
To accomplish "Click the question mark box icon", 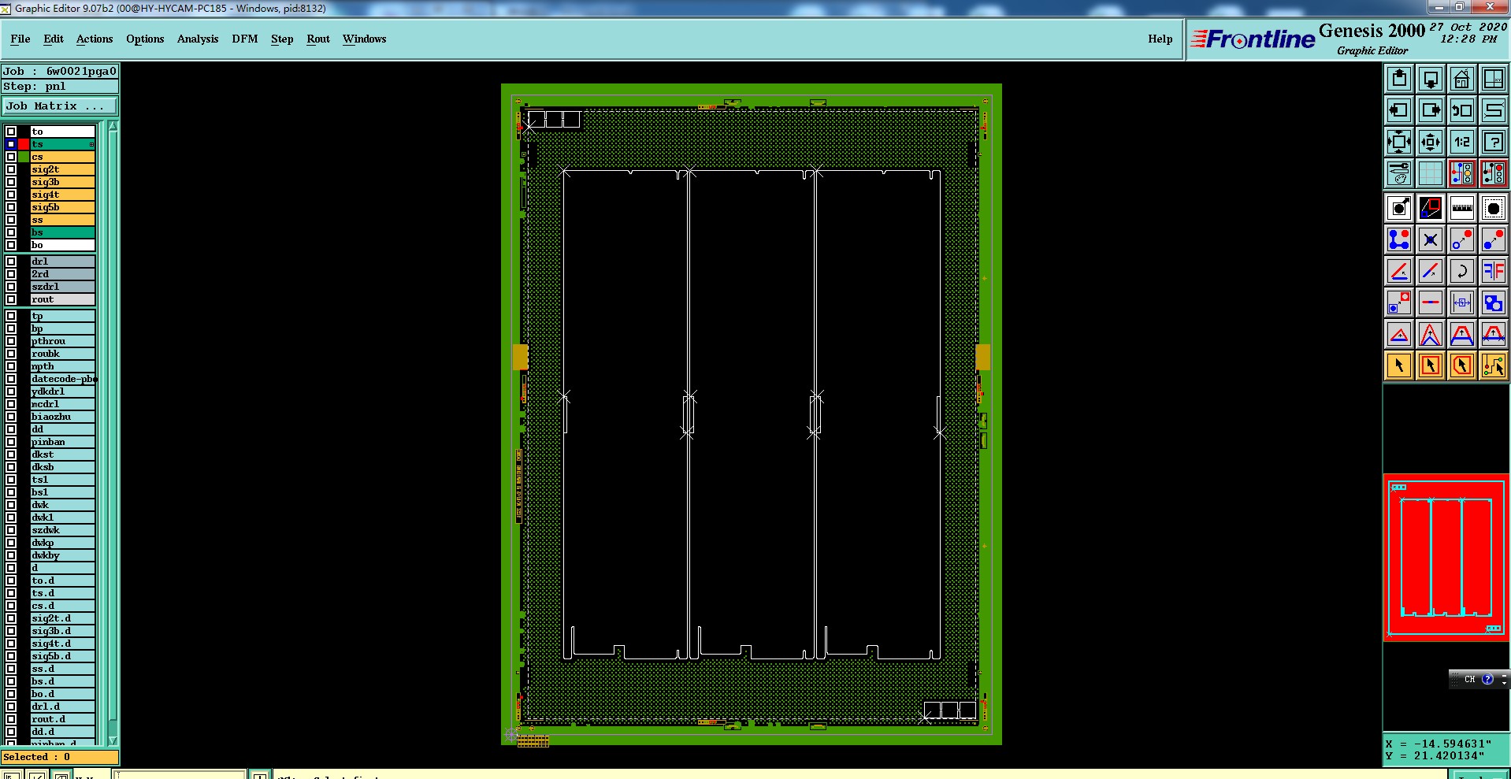I will 1494,142.
